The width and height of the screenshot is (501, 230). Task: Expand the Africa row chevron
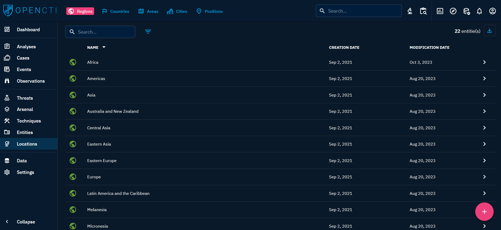coord(484,62)
